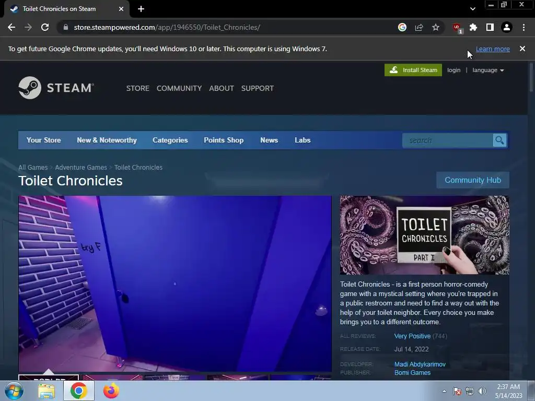Click the Install Steam button
This screenshot has height=401, width=535.
pyautogui.click(x=413, y=70)
